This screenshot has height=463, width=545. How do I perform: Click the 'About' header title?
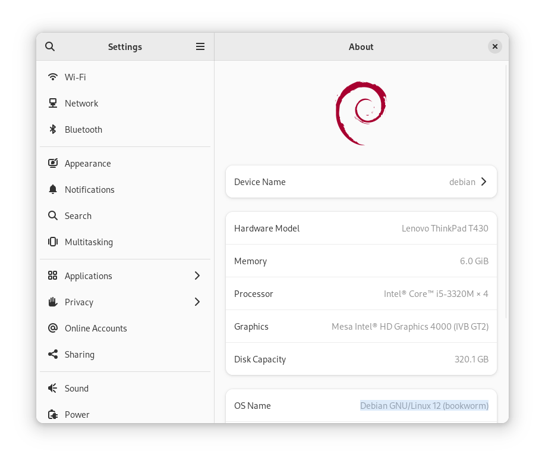point(361,46)
